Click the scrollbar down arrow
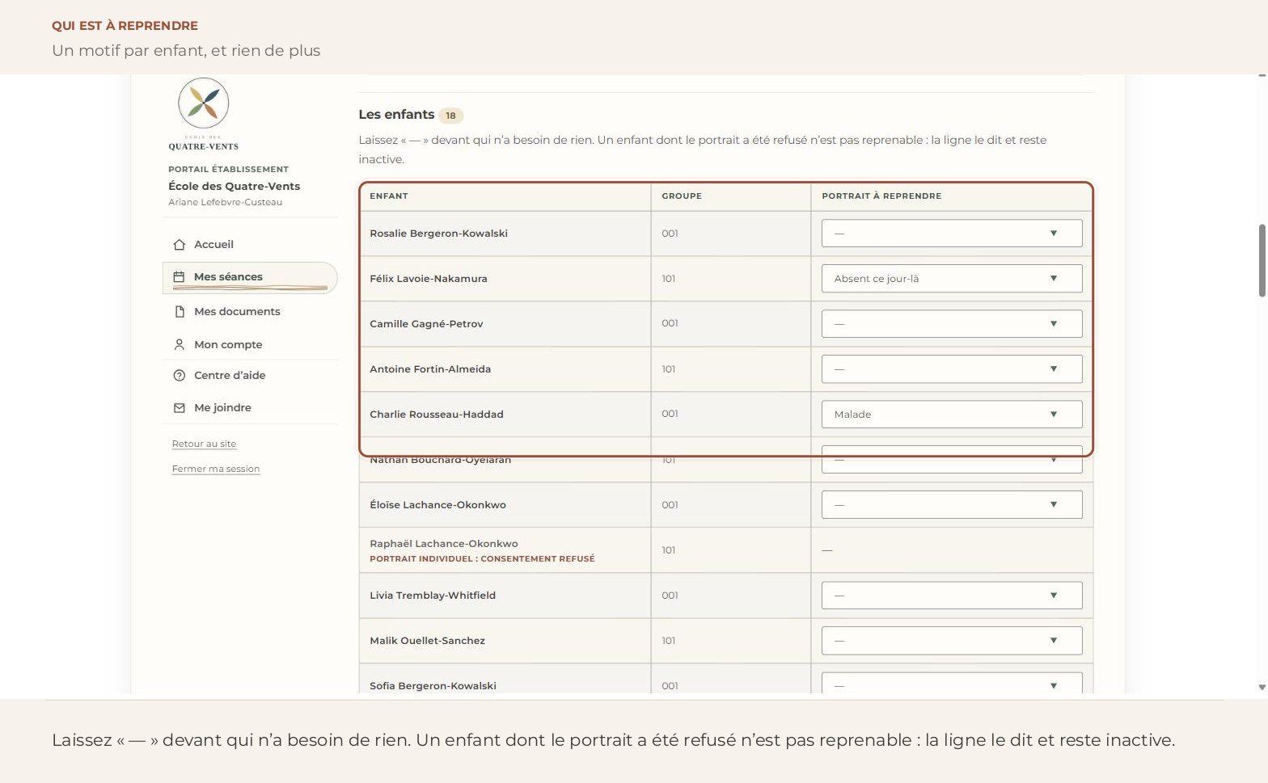Viewport: 1268px width, 783px height. pyautogui.click(x=1262, y=688)
